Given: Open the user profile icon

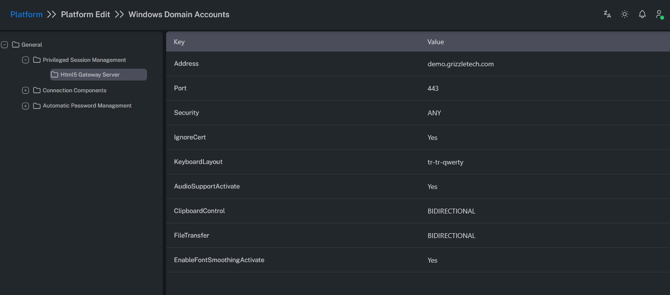Looking at the screenshot, I should point(659,14).
